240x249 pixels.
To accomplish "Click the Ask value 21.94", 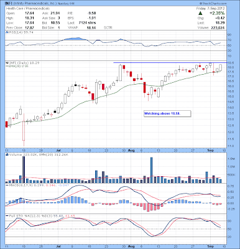I will click(55, 13).
